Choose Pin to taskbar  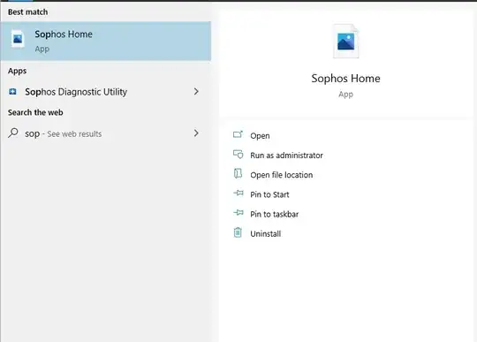[275, 214]
